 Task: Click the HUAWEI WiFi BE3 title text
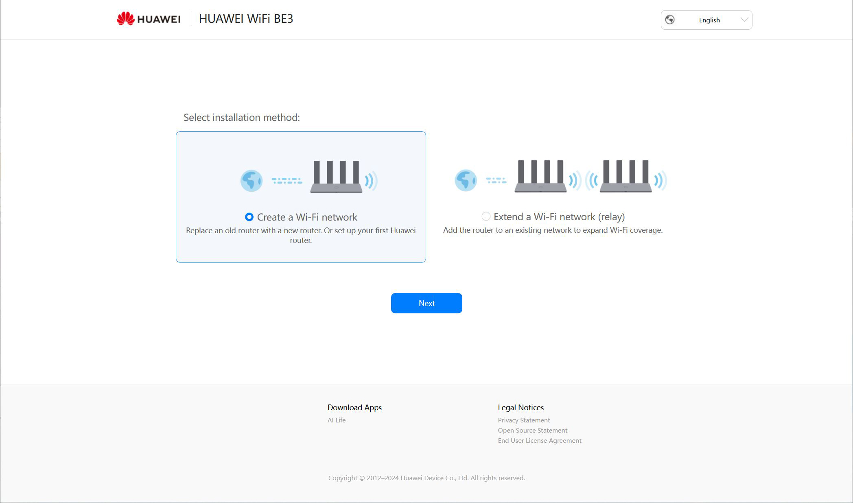[x=246, y=19]
